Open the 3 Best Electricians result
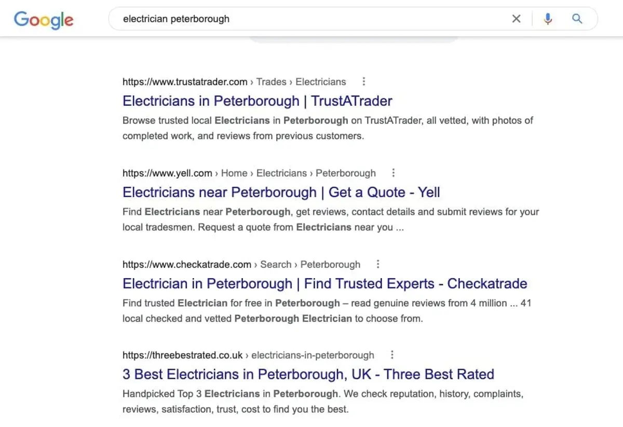The height and width of the screenshot is (427, 623). point(307,374)
